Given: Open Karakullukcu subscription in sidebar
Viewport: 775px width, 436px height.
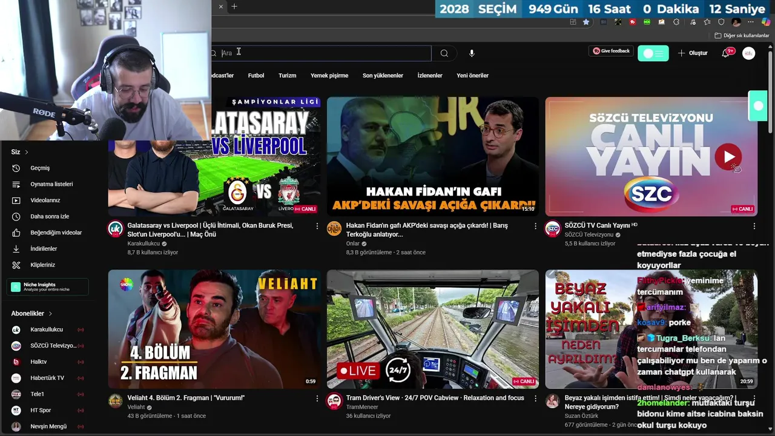Looking at the screenshot, I should tap(47, 329).
